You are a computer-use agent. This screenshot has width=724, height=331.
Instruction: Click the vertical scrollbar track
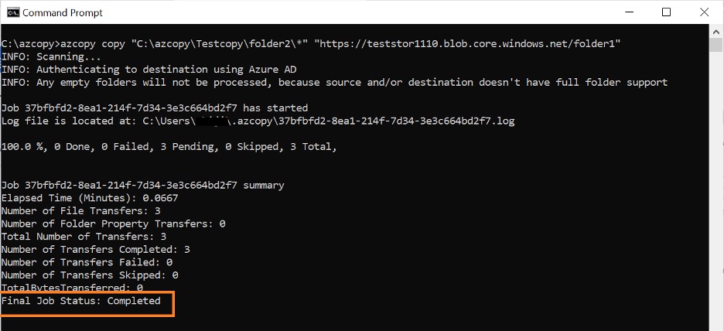click(x=716, y=193)
